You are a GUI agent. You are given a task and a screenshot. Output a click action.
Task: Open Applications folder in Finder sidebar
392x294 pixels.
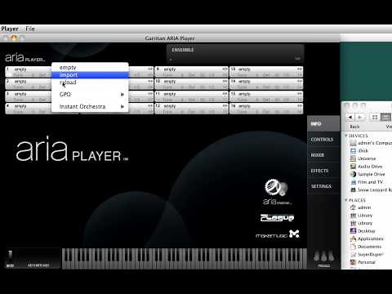(367, 238)
